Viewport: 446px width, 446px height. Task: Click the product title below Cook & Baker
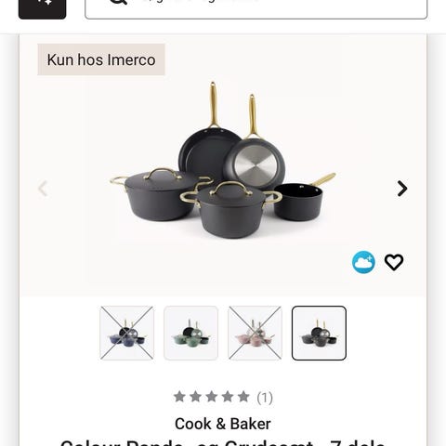click(223, 442)
